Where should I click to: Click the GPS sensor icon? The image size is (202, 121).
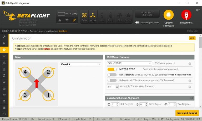(x=119, y=17)
